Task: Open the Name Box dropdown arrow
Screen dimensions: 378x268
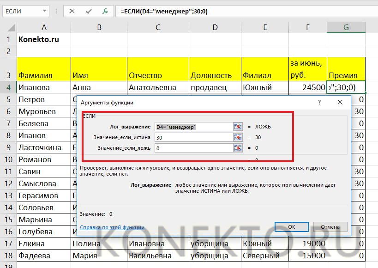Action: (x=44, y=11)
